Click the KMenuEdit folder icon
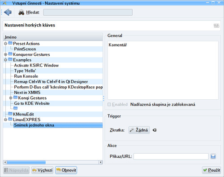 click(x=10, y=114)
